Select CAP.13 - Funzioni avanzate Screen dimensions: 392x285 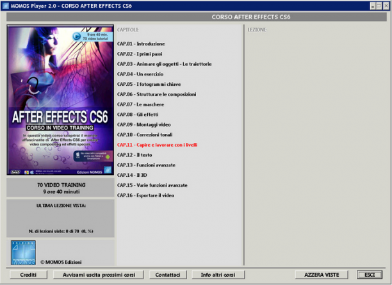(x=146, y=165)
